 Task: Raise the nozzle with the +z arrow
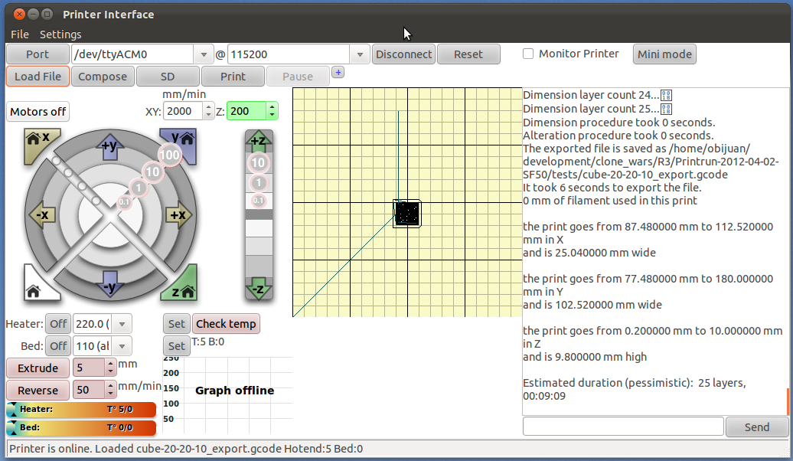pyautogui.click(x=258, y=141)
